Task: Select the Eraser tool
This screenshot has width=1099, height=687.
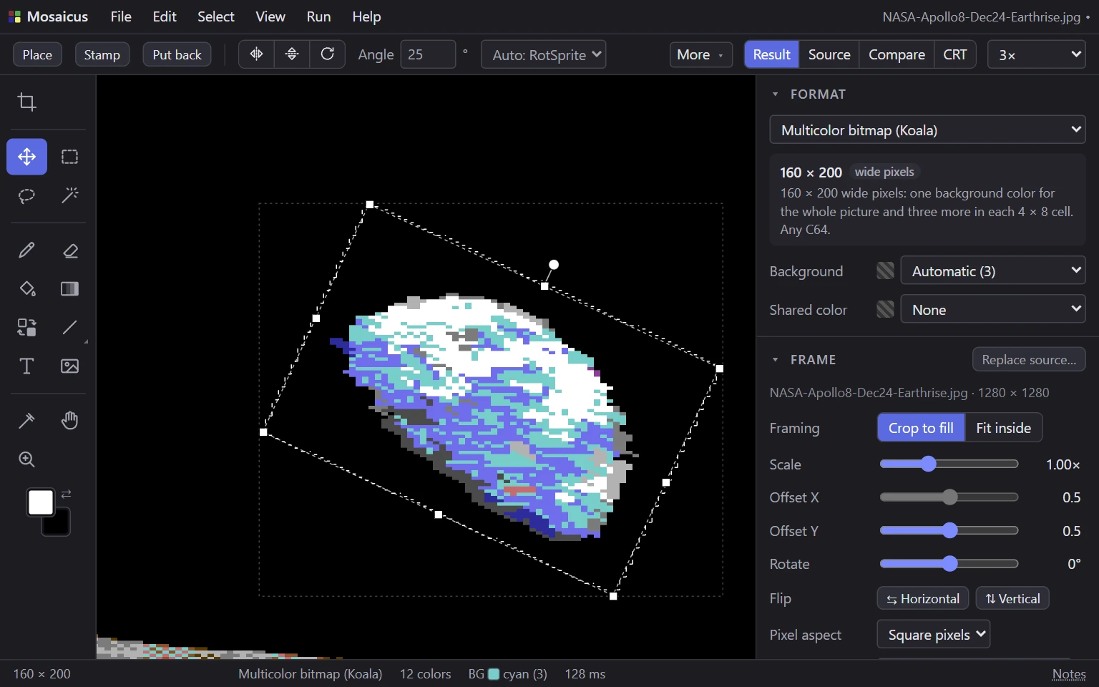Action: coord(69,250)
